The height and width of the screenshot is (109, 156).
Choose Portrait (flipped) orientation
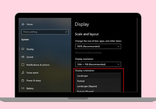click(98, 91)
